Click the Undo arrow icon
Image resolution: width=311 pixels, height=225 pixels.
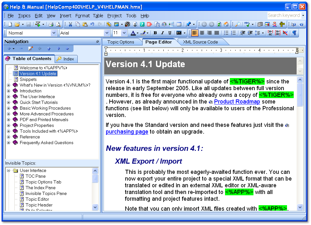point(92,24)
